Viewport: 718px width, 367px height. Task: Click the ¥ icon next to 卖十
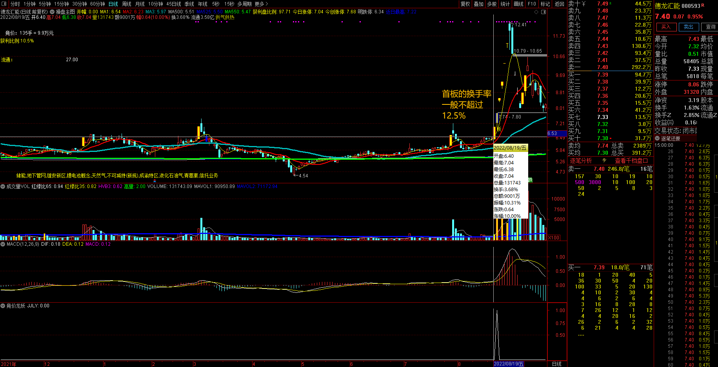[584, 4]
